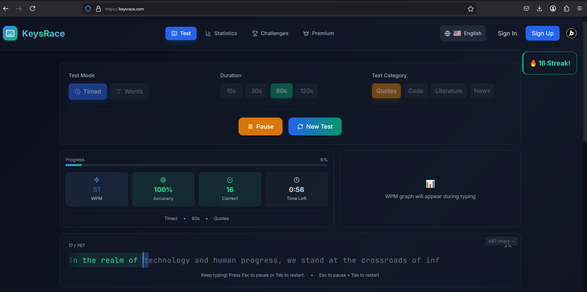The height and width of the screenshot is (292, 587).
Task: Select the 120s duration option
Action: [307, 91]
